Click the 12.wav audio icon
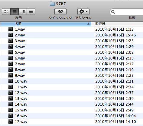 (11, 93)
